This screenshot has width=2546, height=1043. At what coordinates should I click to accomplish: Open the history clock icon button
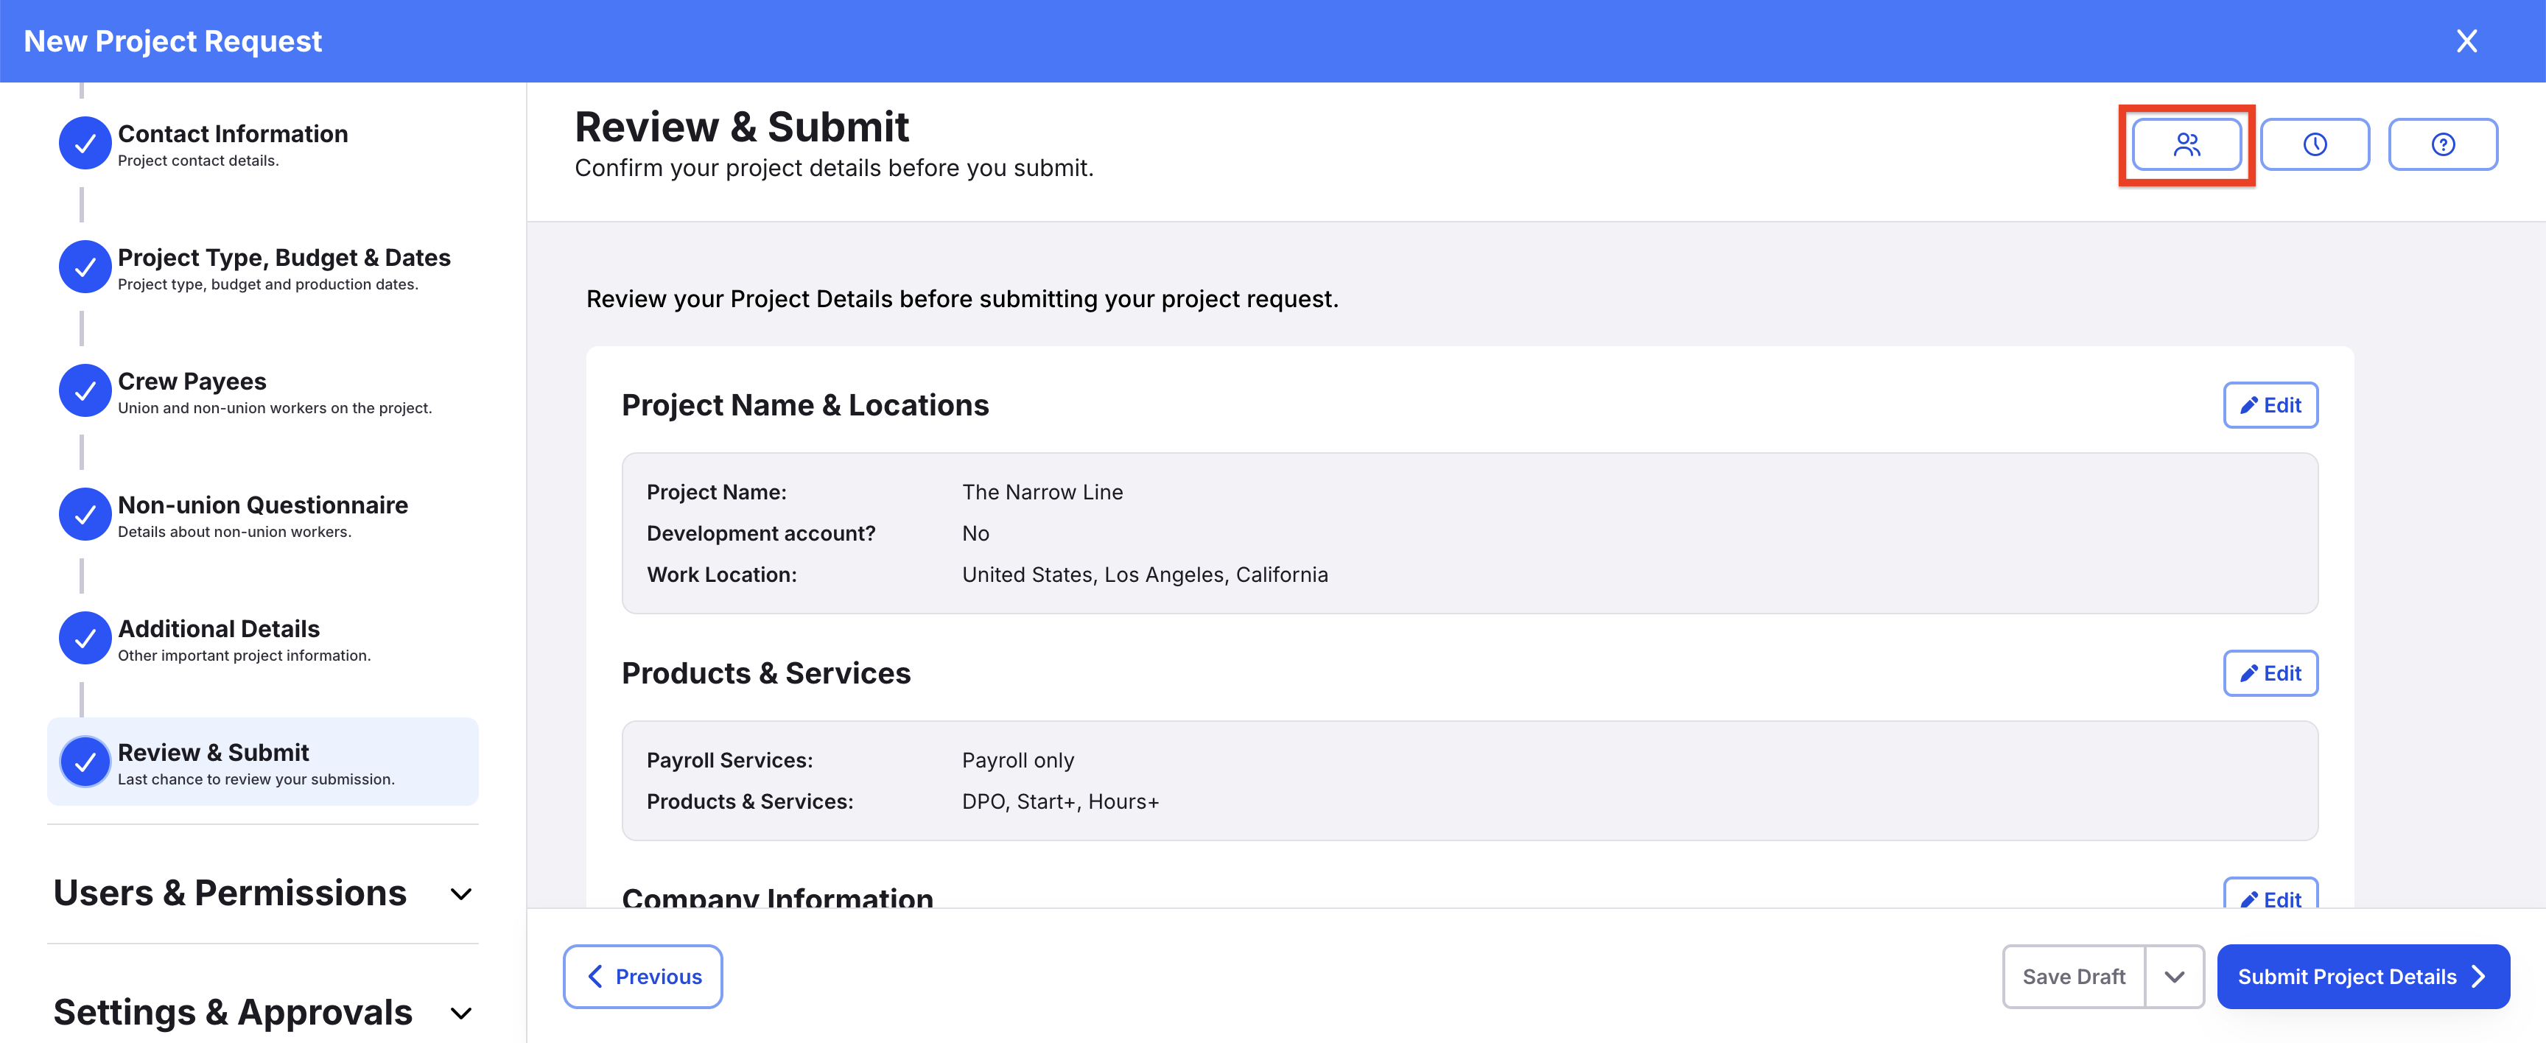(x=2315, y=144)
